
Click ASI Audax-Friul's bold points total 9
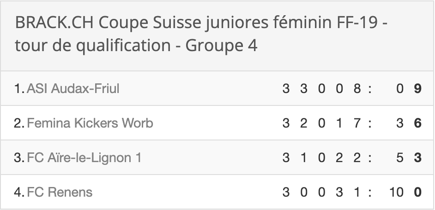tap(417, 88)
